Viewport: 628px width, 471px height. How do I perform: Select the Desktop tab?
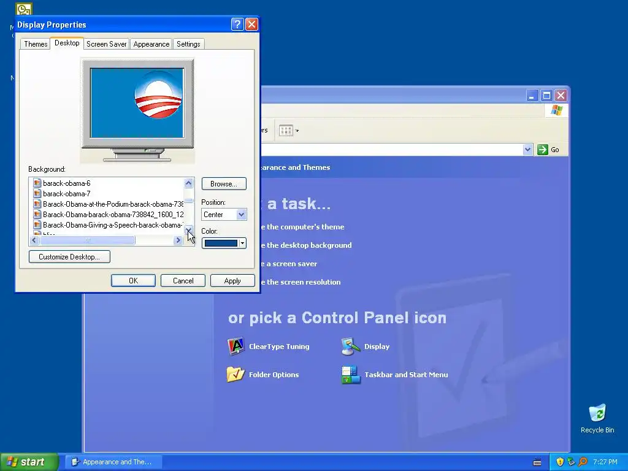[67, 43]
